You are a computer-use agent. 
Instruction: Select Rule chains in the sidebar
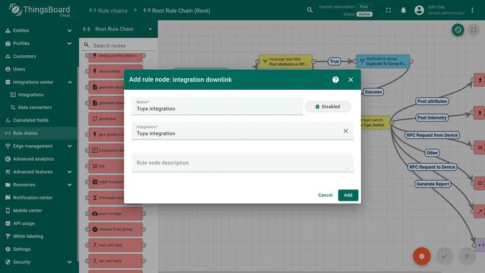coord(38,133)
